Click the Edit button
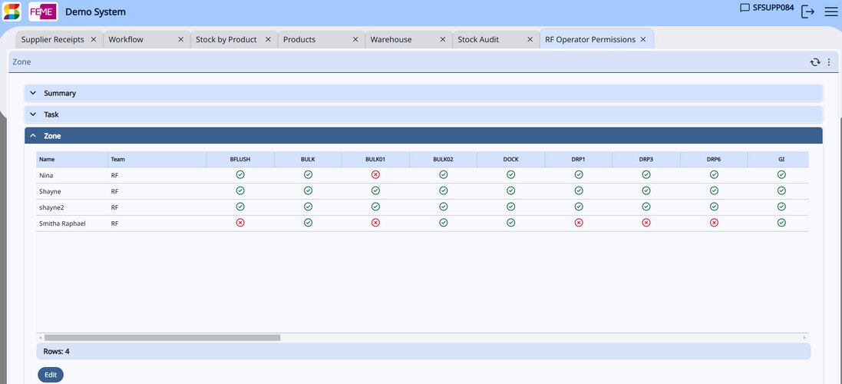Viewport: 842px width, 384px height. [x=51, y=375]
